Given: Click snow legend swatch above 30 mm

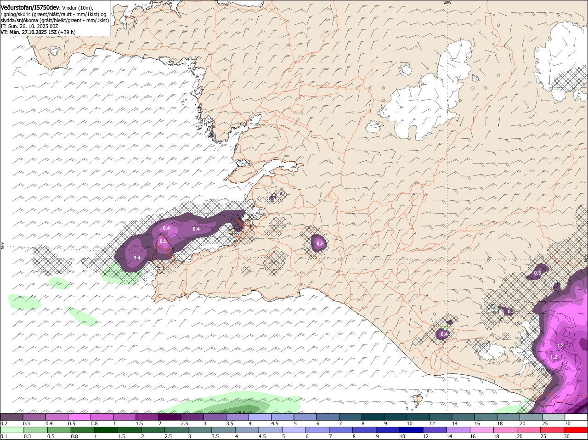Looking at the screenshot, I should tap(577, 417).
